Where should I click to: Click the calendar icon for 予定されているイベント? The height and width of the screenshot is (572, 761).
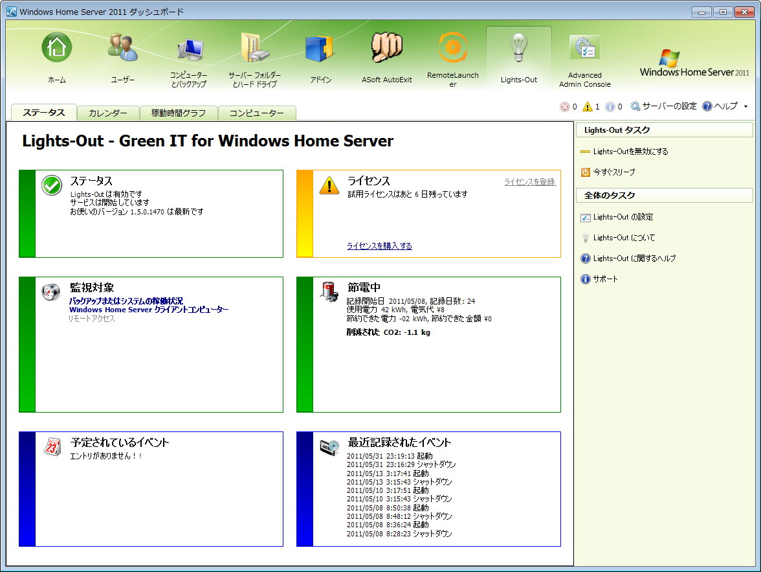52,446
